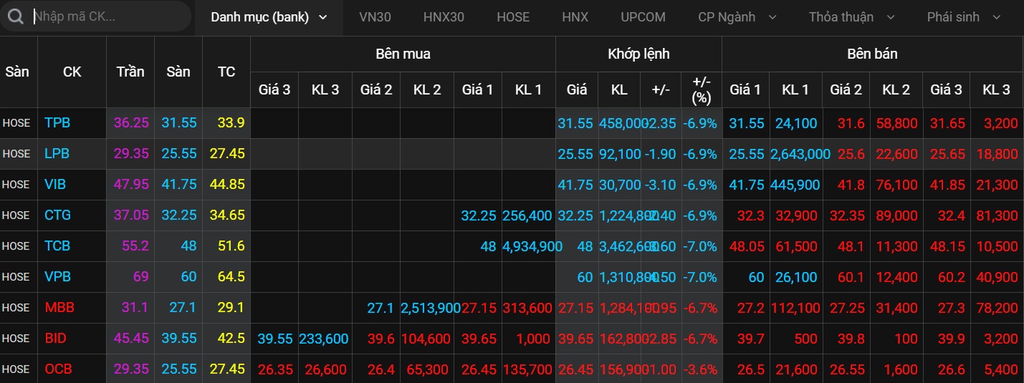
Task: Open the Phái sinh dropdown
Action: (963, 17)
